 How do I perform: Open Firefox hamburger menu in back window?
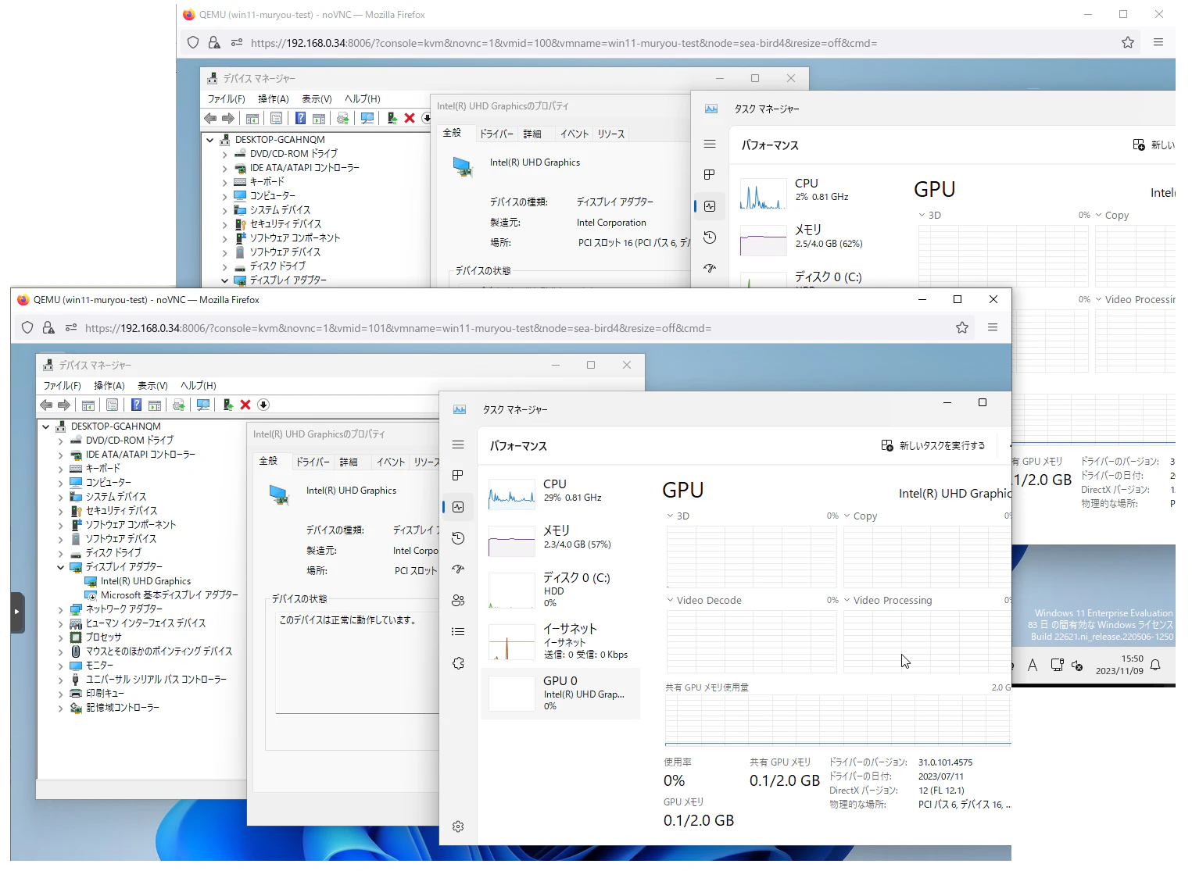click(x=1158, y=42)
